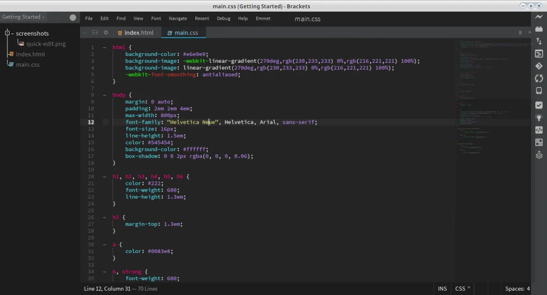Click the code brackets icon in right toolbar

[x=539, y=130]
